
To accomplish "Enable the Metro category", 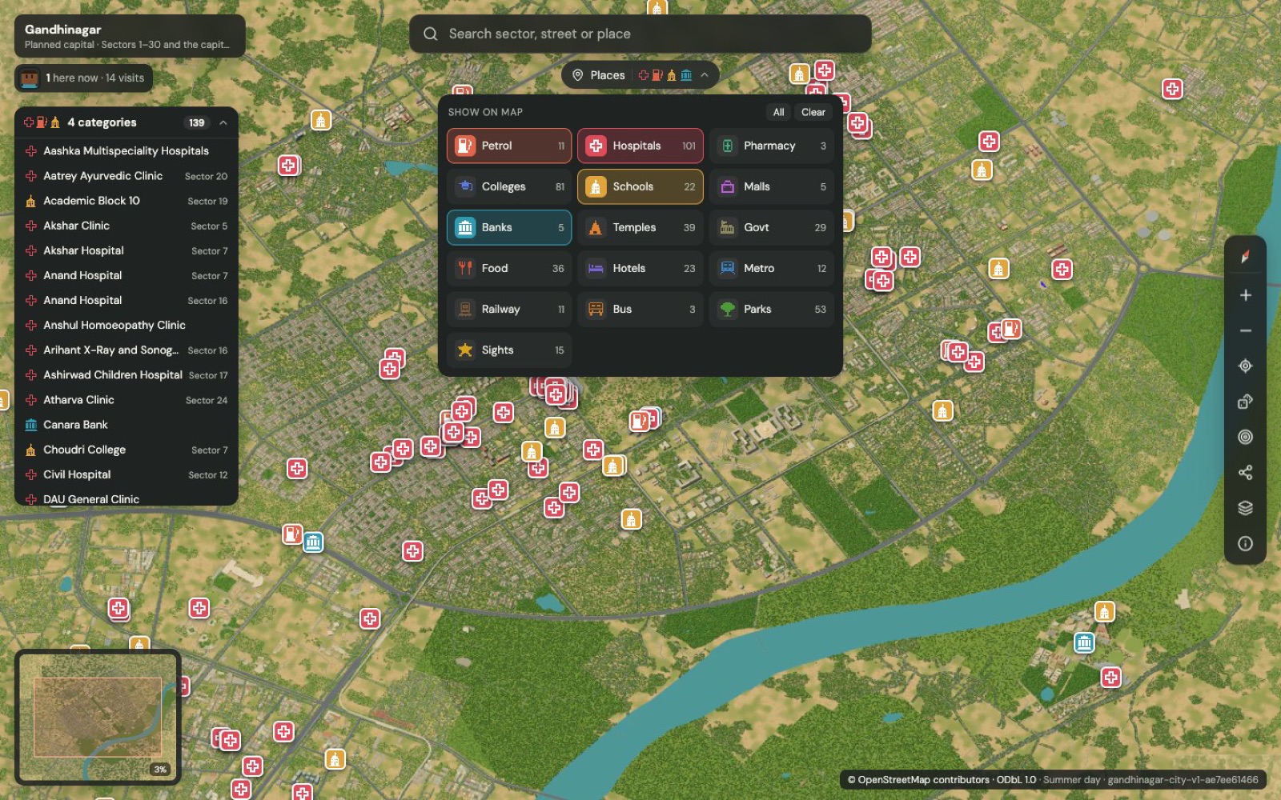I will pos(772,268).
